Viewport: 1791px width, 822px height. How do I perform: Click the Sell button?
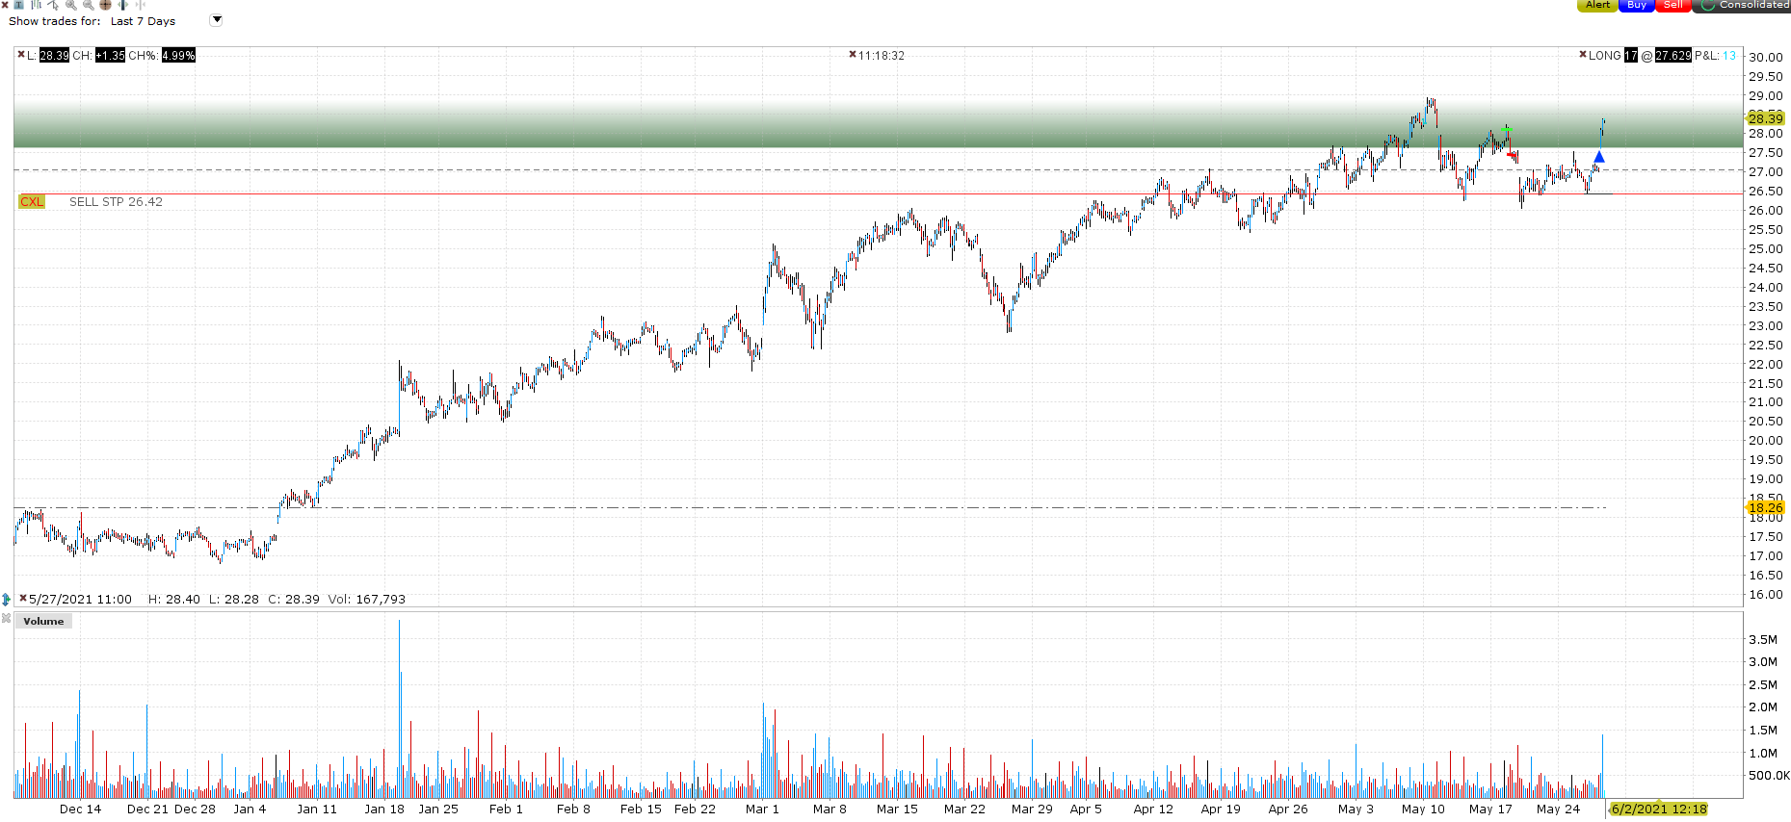1673,5
